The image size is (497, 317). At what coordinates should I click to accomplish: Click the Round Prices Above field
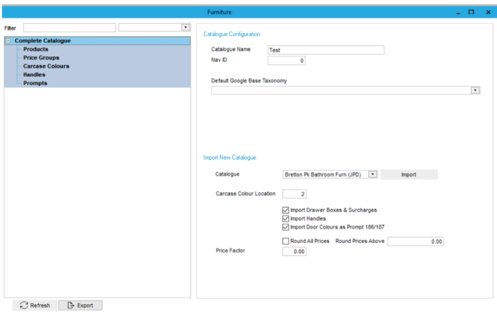416,242
